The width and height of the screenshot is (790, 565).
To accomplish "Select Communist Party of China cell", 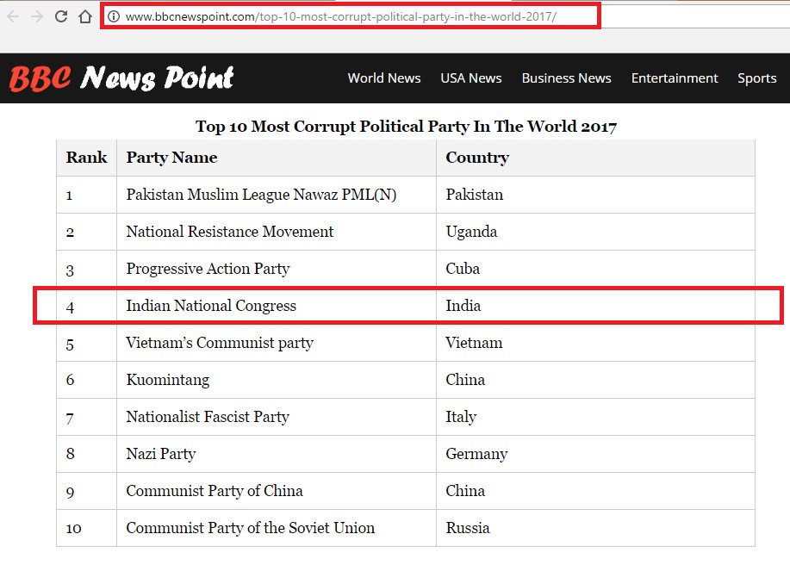I will click(x=277, y=490).
